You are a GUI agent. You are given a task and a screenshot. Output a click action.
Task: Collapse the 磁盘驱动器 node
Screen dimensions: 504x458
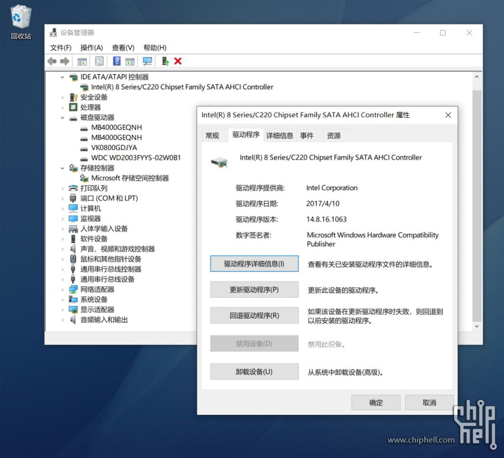[62, 118]
